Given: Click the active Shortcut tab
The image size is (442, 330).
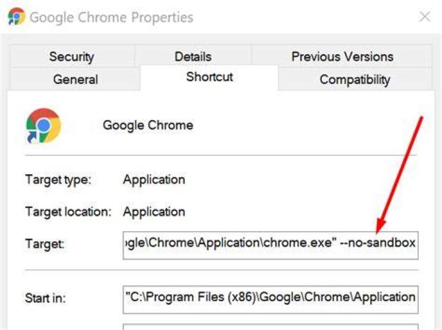Looking at the screenshot, I should [x=209, y=77].
